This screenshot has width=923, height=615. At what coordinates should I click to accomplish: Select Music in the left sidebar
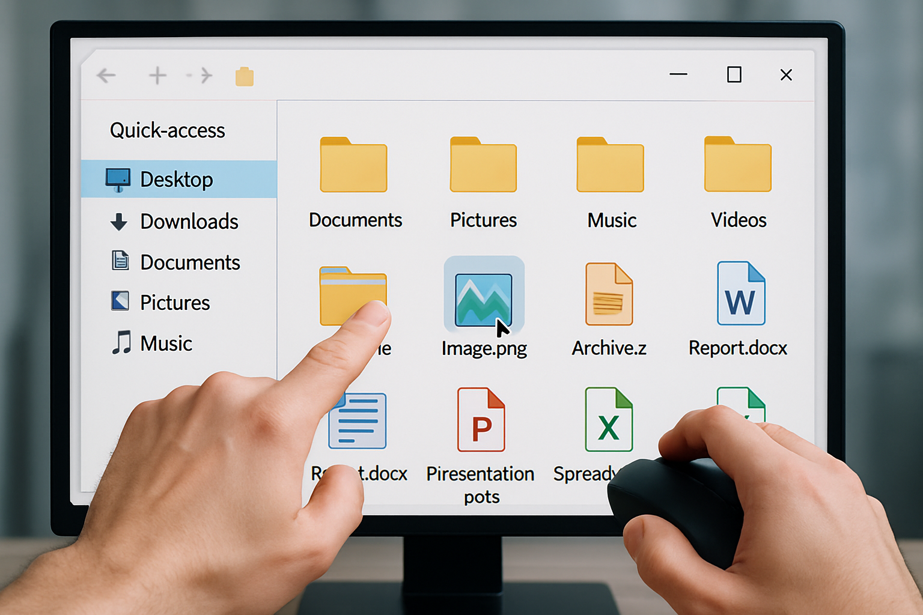point(166,344)
